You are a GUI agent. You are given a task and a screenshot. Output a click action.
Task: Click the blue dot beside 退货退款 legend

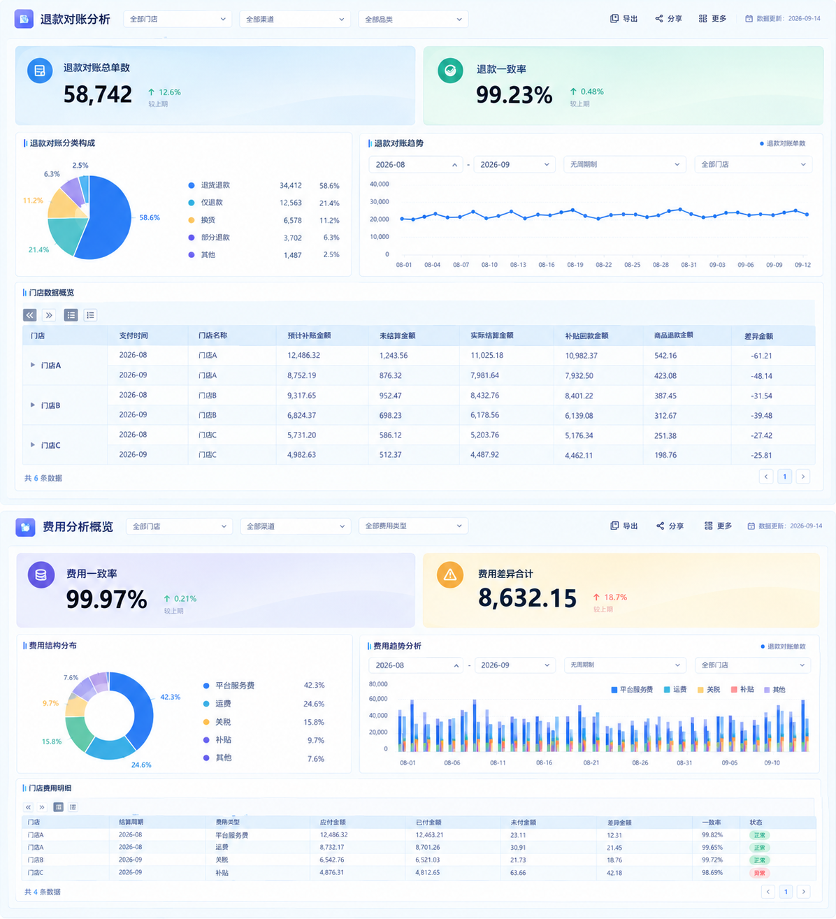[192, 185]
